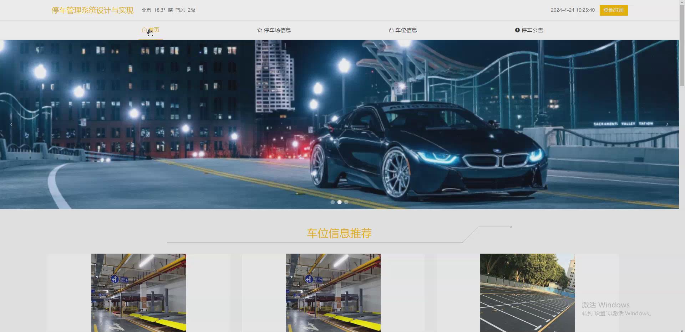Select the first carousel indicator dot
The image size is (685, 332).
pyautogui.click(x=333, y=202)
